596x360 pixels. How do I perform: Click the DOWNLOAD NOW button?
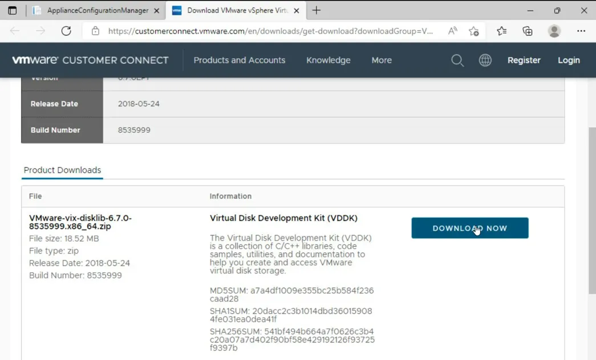pyautogui.click(x=470, y=228)
